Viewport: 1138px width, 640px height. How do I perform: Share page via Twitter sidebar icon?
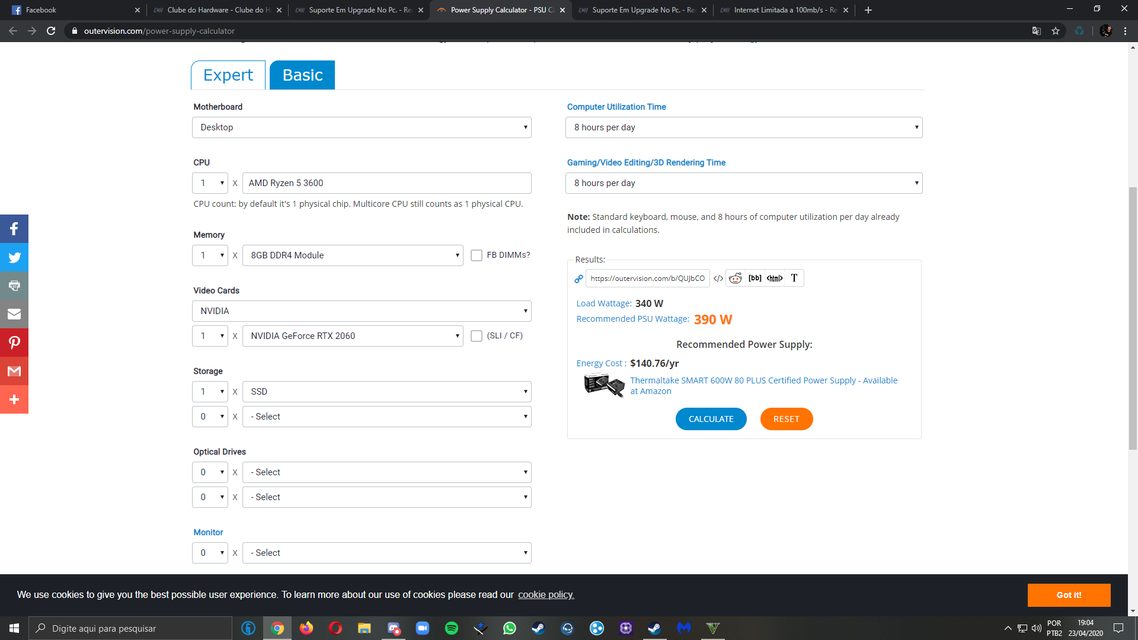14,257
